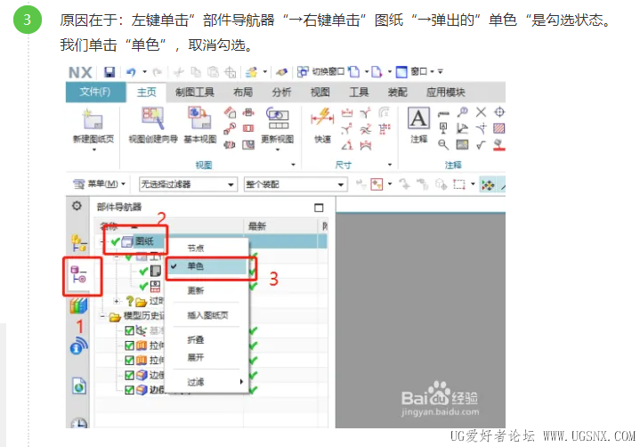Toggle the checkbox of the upper 边倒圆 feature
The height and width of the screenshot is (447, 640).
pos(129,375)
